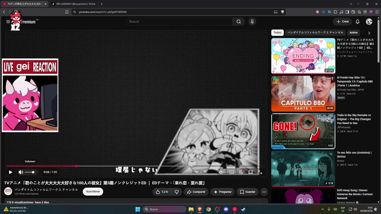Start voice search with the microphone icon
The image size is (381, 214).
point(252,21)
